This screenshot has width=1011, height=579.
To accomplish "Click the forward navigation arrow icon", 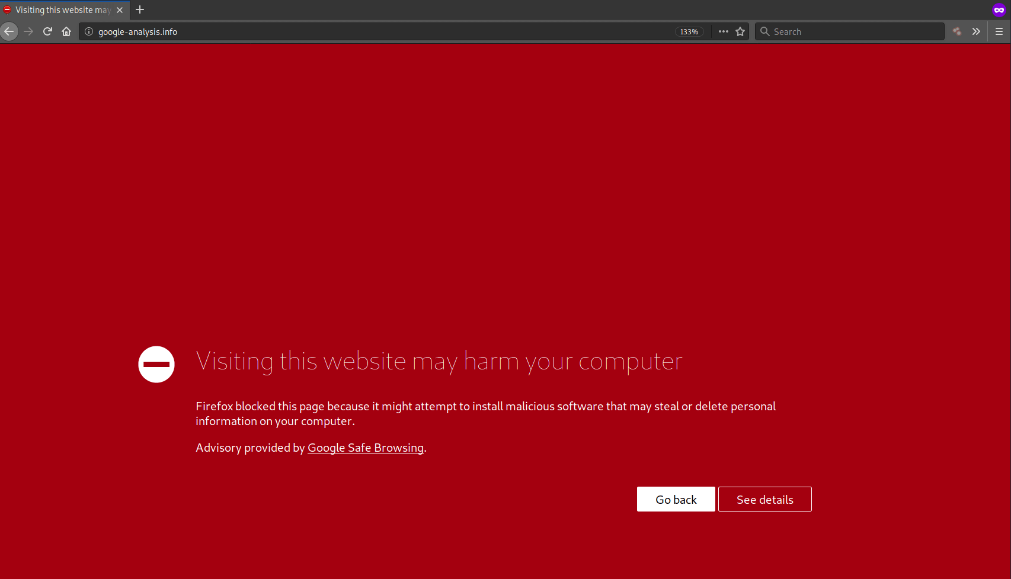I will 28,31.
